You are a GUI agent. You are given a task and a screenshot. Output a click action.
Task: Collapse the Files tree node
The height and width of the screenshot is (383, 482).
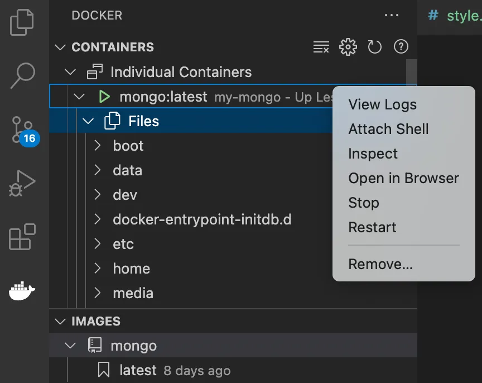pyautogui.click(x=88, y=121)
